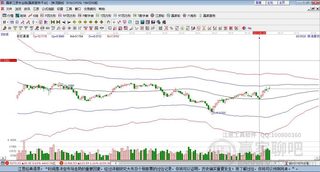Select the hand pan tool
Screen dimensions: 320x172
[108, 22]
